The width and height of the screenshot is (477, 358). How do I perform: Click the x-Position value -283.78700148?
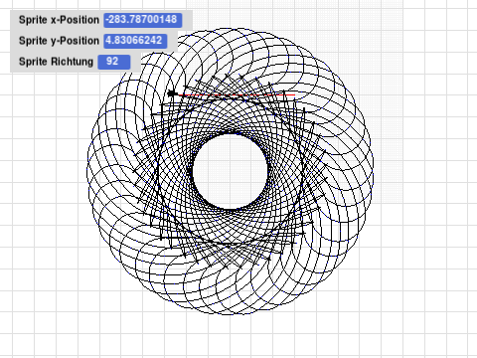click(x=142, y=20)
